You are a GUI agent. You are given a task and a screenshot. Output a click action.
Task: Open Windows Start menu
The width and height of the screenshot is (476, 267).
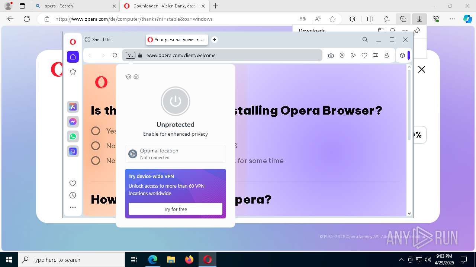[x=9, y=260]
